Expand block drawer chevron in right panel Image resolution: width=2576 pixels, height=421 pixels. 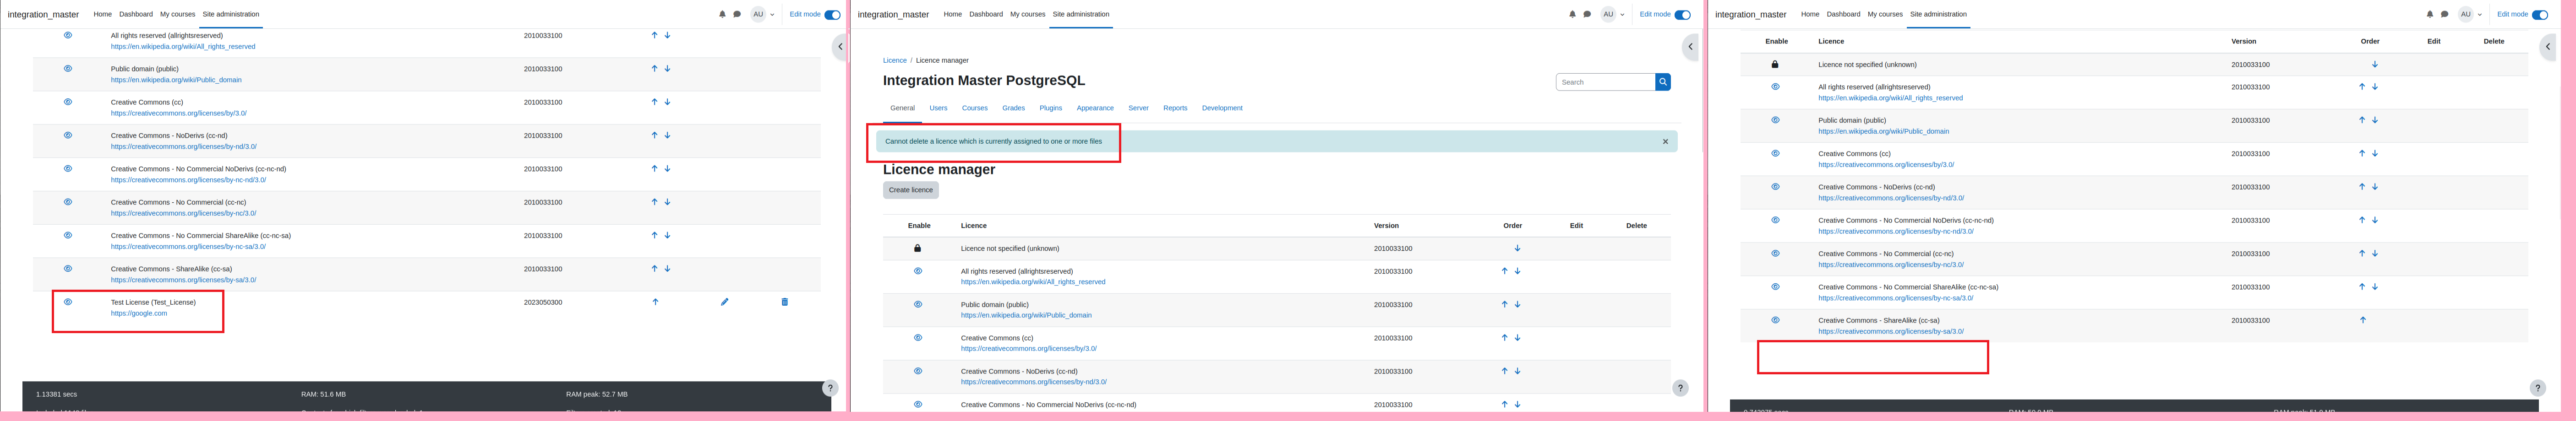pyautogui.click(x=2548, y=47)
